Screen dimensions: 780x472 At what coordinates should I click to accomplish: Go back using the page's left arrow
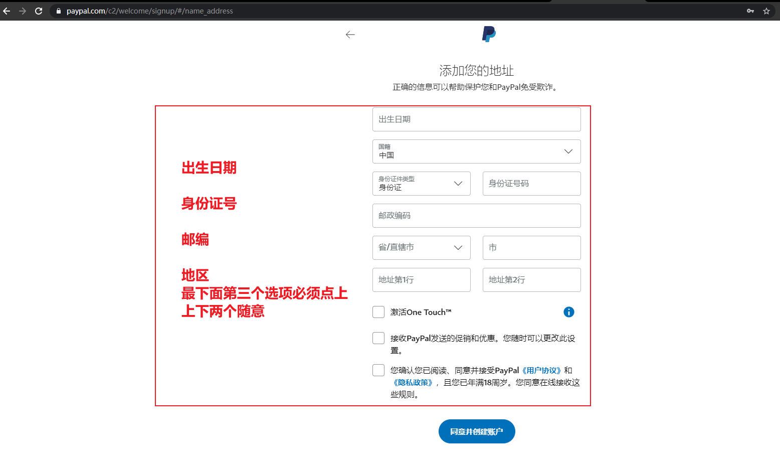pos(350,35)
